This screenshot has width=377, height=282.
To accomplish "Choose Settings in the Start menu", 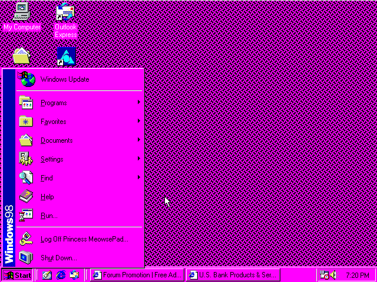I will tap(79, 159).
